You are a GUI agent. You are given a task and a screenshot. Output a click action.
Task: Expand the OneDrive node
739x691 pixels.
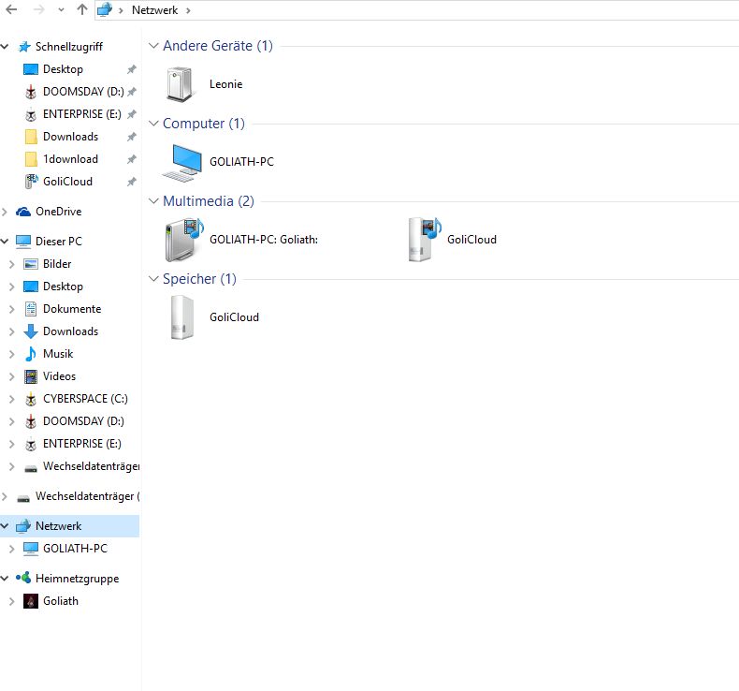[x=5, y=212]
